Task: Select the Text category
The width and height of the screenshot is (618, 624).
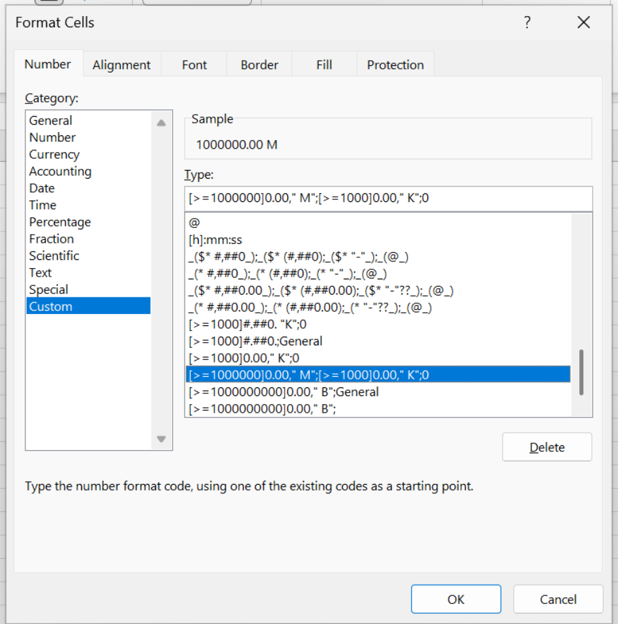Action: coord(89,273)
